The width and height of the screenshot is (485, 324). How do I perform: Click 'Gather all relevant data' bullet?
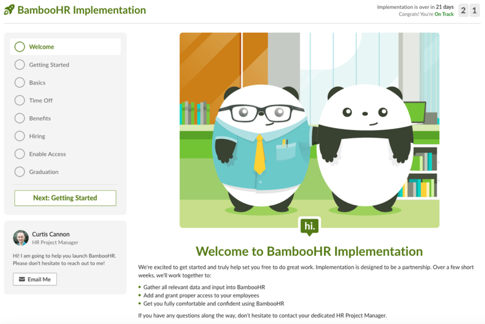204,287
